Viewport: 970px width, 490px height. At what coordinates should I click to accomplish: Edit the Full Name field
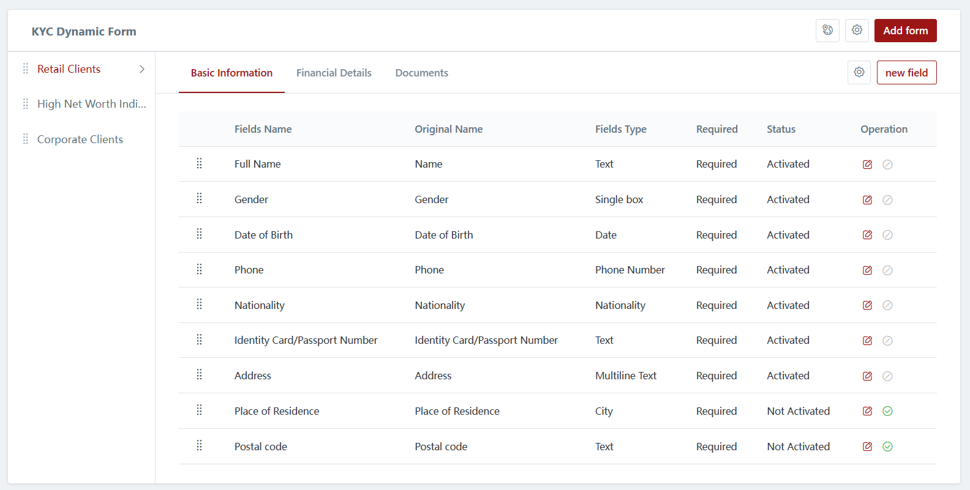coord(867,165)
